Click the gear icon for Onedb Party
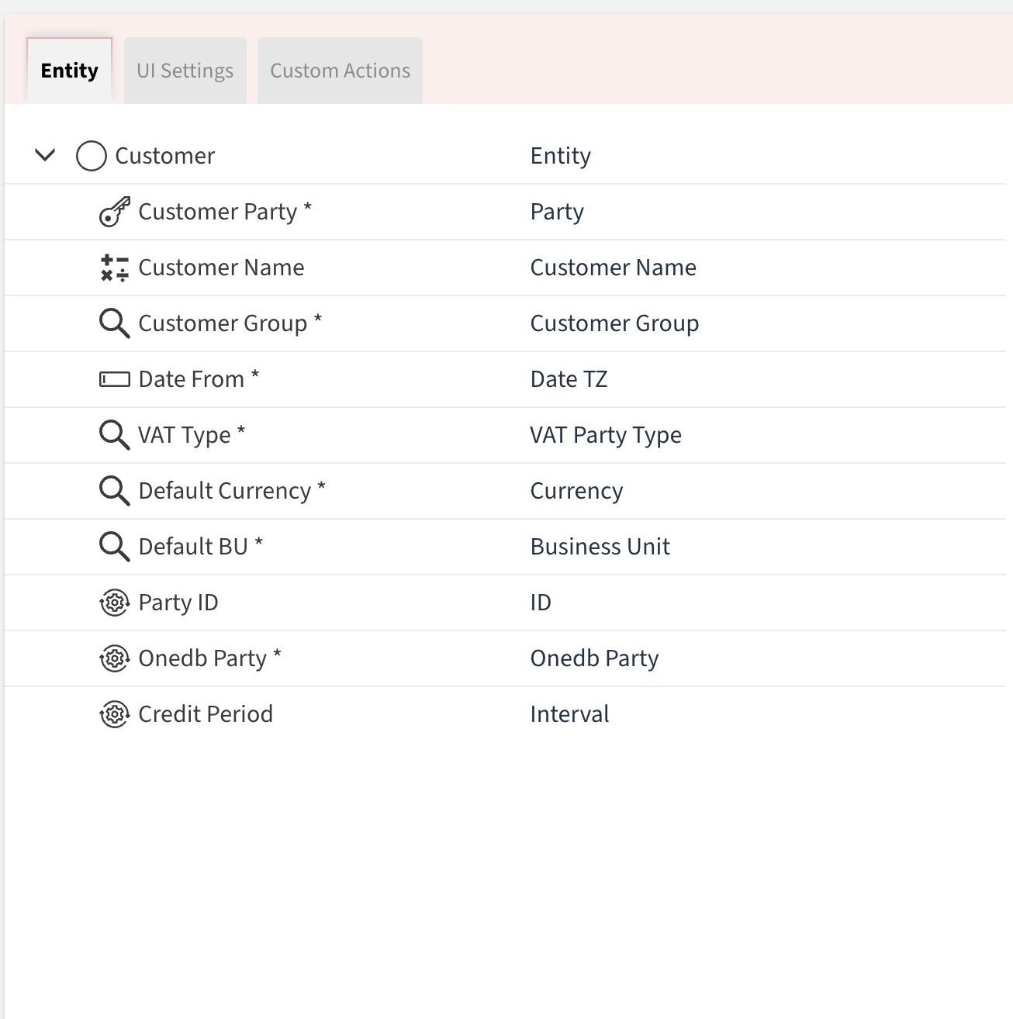This screenshot has height=1019, width=1013. coord(114,658)
